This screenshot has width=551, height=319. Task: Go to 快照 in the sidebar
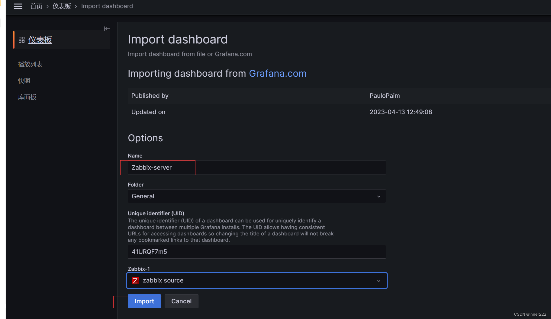24,81
